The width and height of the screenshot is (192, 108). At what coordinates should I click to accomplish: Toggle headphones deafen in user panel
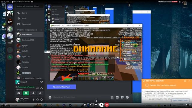37,100
